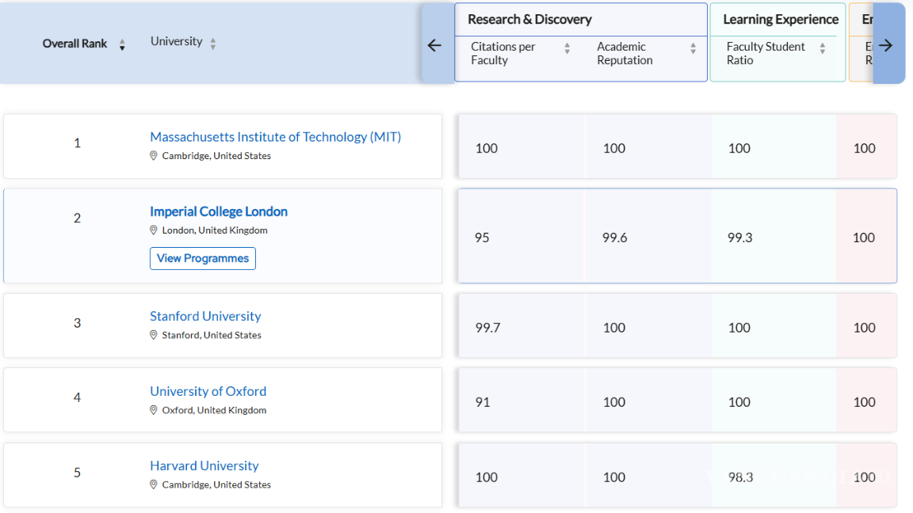
Task: Click Harvard's Faculty Student Ratio 98.3
Action: (739, 477)
